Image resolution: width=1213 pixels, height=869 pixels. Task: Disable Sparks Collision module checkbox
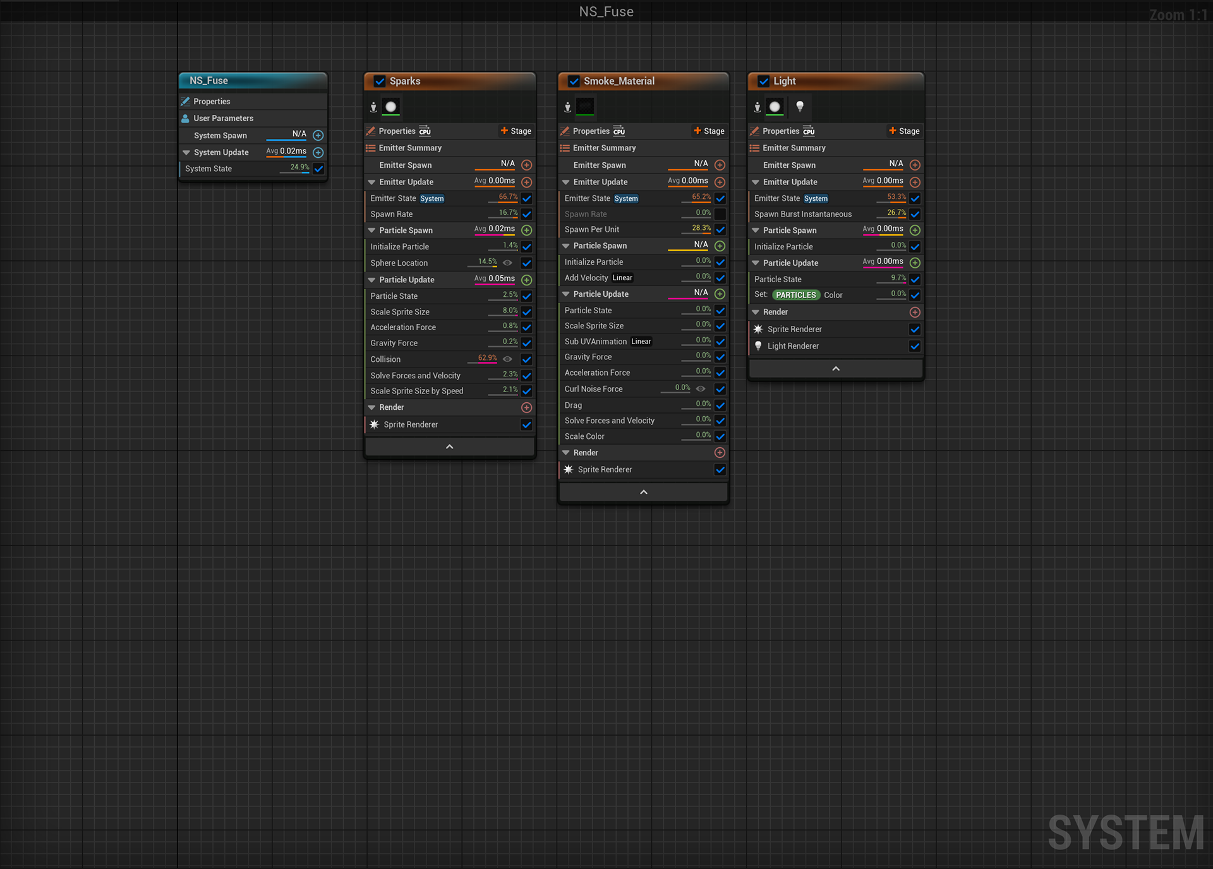point(526,359)
